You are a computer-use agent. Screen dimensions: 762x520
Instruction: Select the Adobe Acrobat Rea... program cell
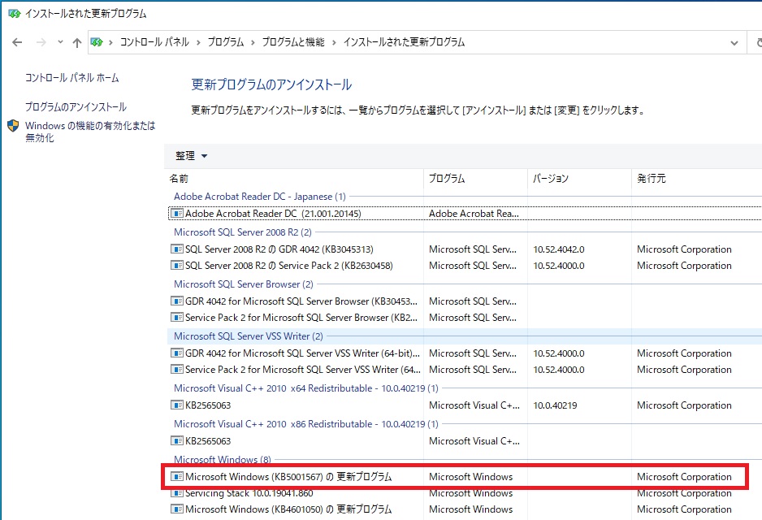pyautogui.click(x=474, y=214)
